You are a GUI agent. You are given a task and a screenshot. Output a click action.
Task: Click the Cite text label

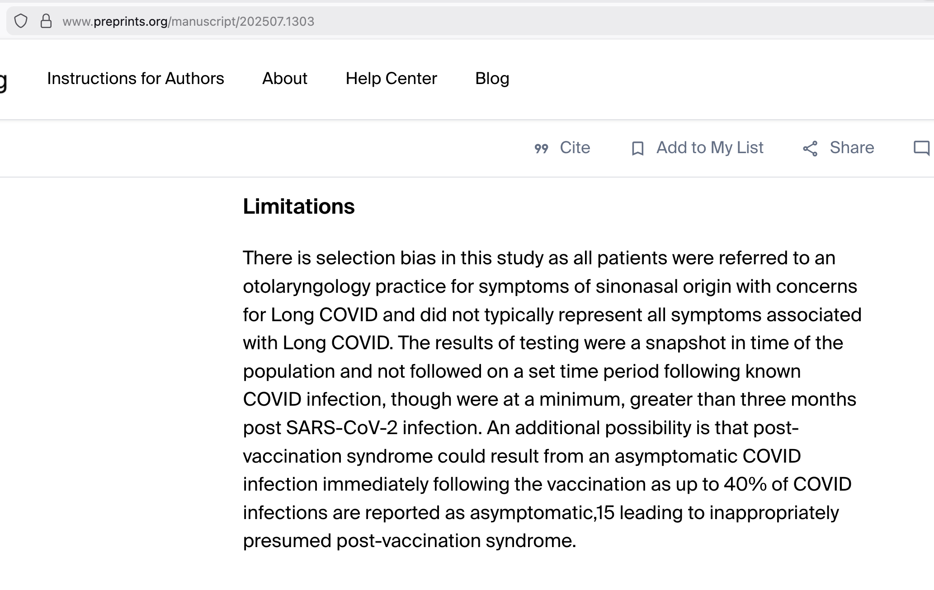(x=575, y=148)
